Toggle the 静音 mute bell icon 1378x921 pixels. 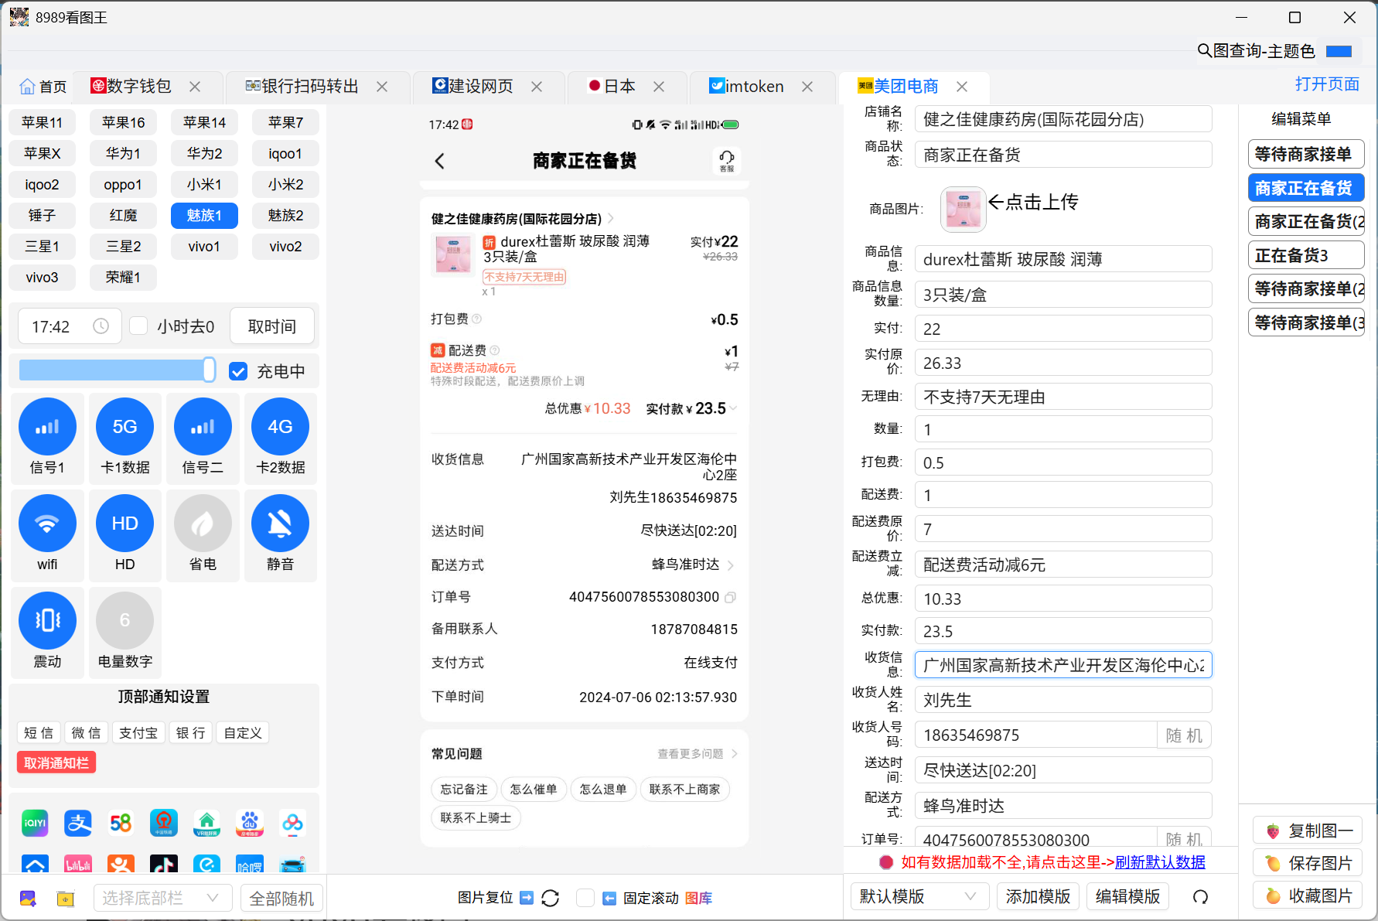coord(280,524)
